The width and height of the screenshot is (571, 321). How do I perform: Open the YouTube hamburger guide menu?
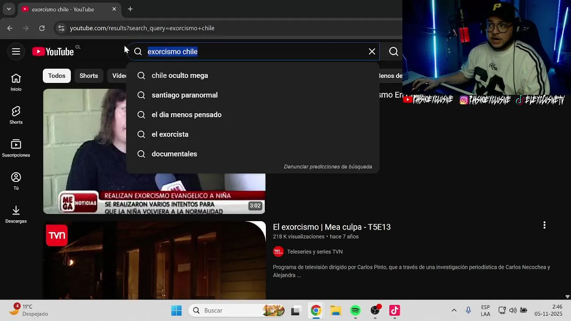16,52
